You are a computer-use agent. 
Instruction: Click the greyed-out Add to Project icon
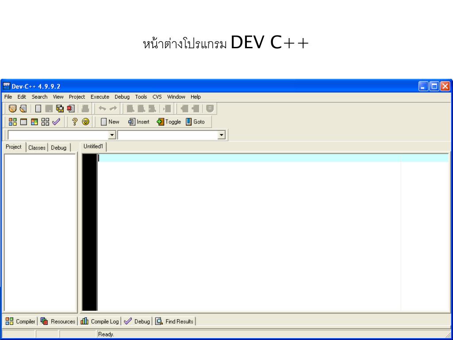pyautogui.click(x=184, y=109)
